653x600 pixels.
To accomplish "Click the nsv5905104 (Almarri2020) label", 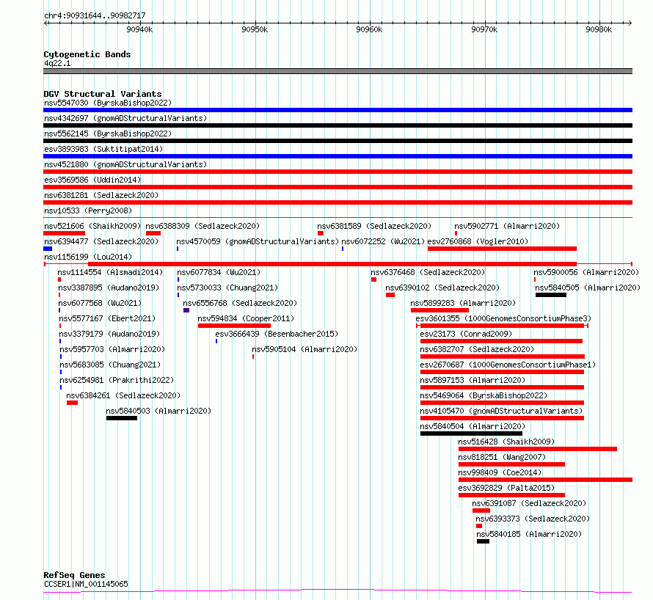I will pyautogui.click(x=304, y=349).
